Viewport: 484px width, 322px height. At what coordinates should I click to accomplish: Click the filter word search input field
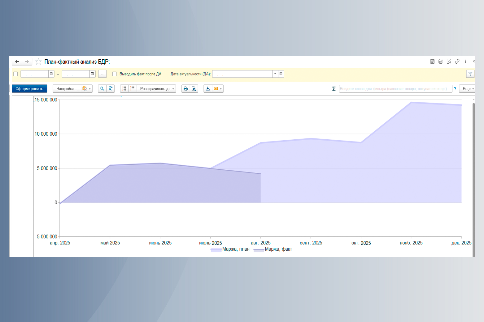coord(395,89)
